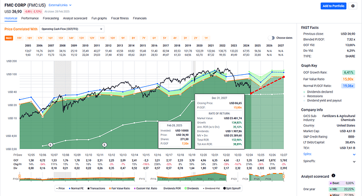Click the Normal P/OCF Ratio 19,06x swatch

point(348,86)
